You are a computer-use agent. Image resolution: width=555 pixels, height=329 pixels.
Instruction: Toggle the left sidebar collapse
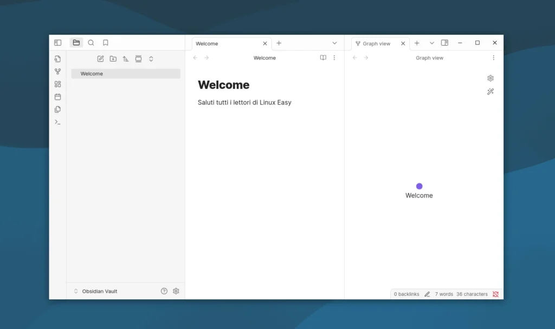tap(58, 43)
